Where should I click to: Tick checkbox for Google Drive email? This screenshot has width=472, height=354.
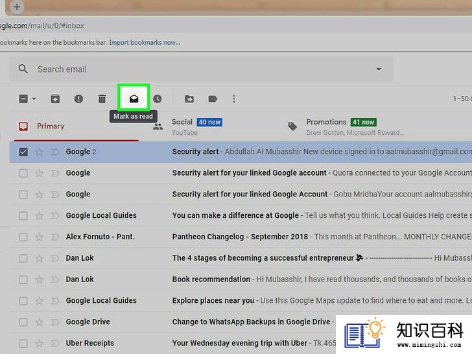point(23,322)
